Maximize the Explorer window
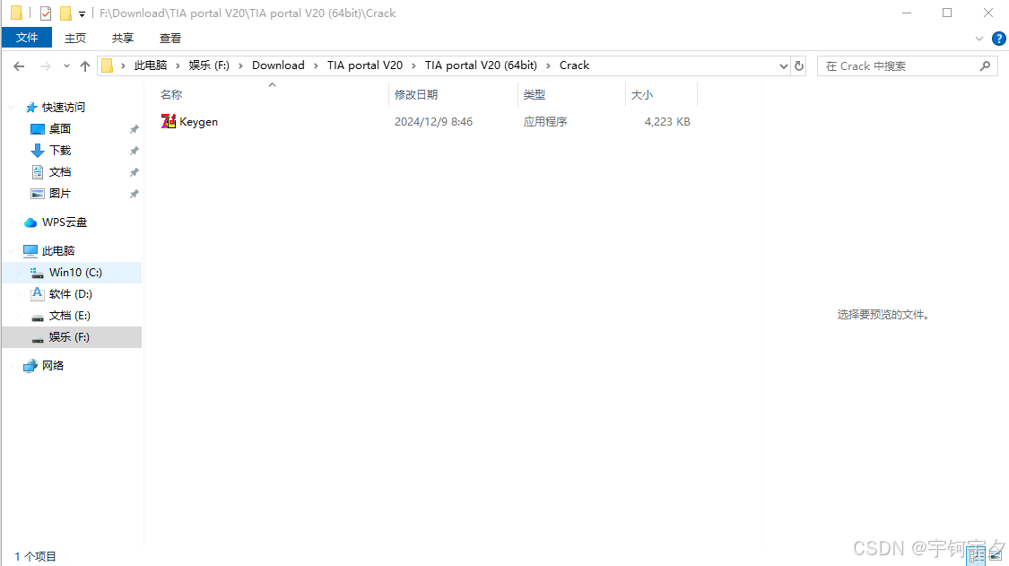The height and width of the screenshot is (566, 1009). pos(947,13)
